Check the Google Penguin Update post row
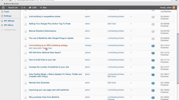 [x=26, y=39]
